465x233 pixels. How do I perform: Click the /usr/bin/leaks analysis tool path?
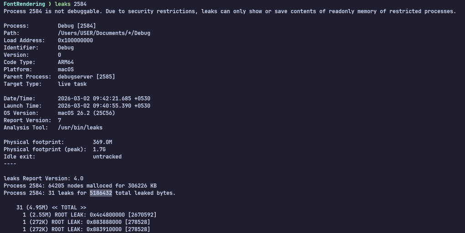80,128
